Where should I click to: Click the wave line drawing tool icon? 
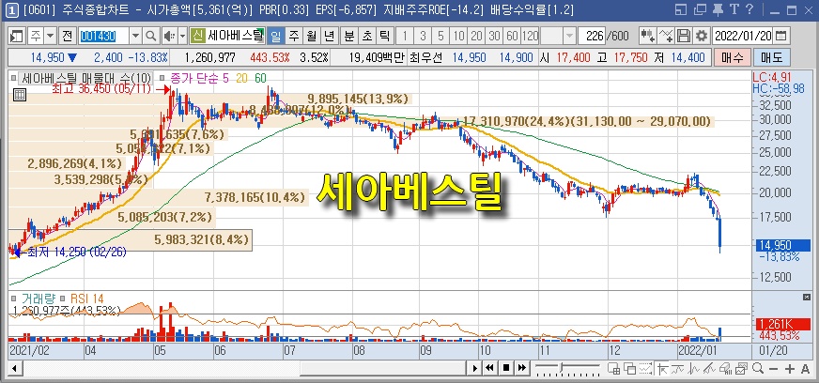click(677, 368)
